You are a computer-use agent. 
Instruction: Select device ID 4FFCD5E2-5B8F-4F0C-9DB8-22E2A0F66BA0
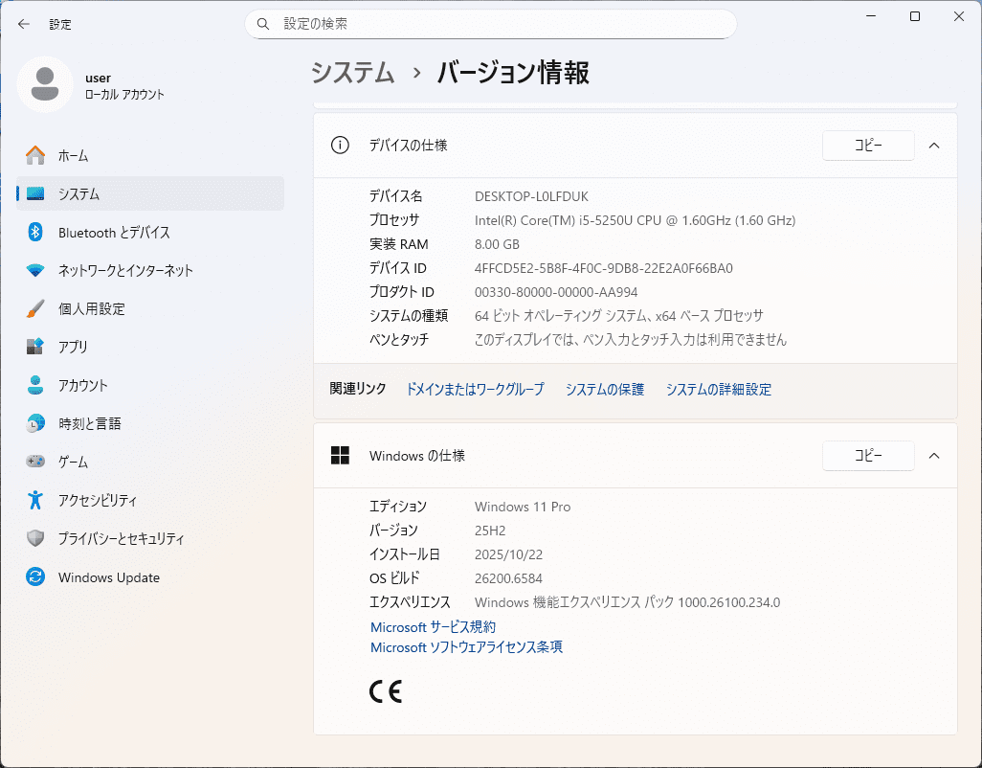[604, 268]
